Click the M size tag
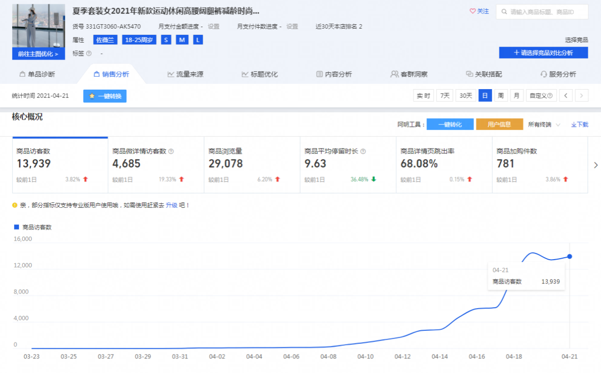This screenshot has height=373, width=601. point(182,40)
